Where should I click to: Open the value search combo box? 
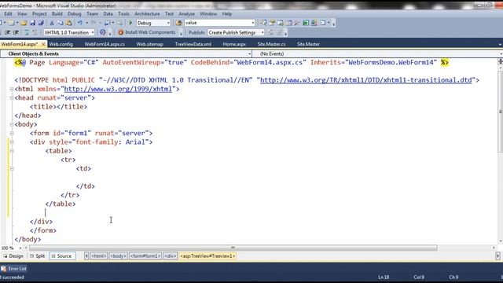[x=252, y=23]
